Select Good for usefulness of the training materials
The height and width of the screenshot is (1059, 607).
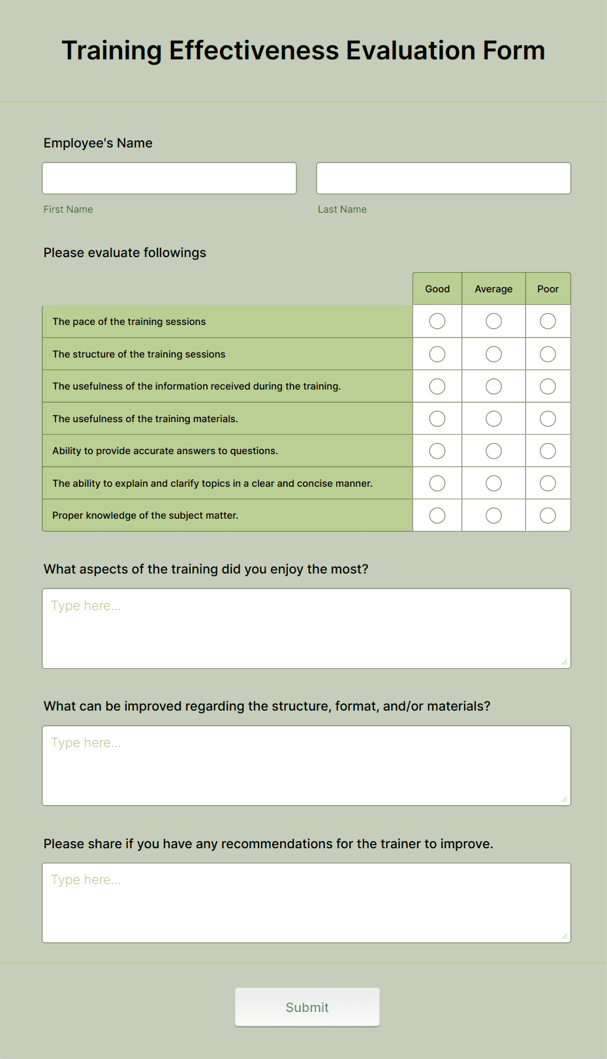[437, 418]
